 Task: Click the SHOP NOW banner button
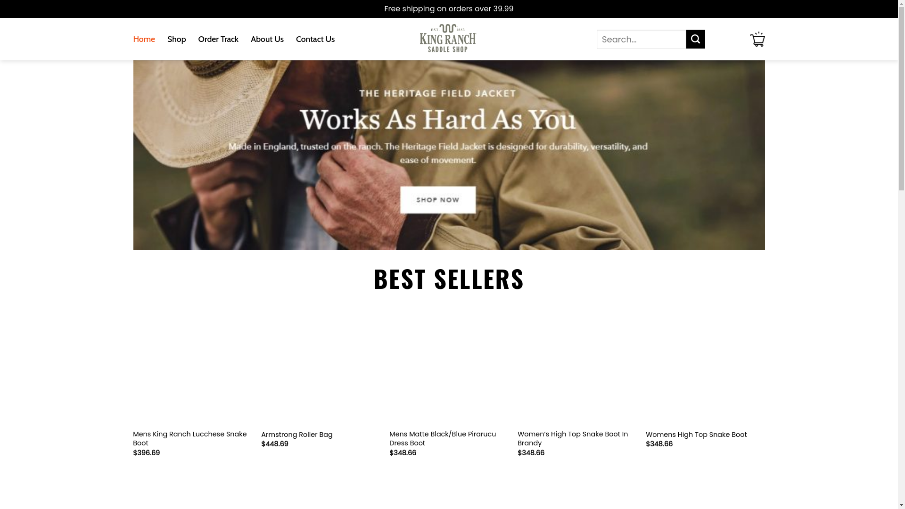tap(438, 200)
